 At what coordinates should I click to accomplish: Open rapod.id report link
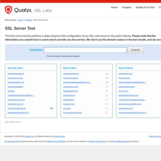pyautogui.click(x=11, y=91)
